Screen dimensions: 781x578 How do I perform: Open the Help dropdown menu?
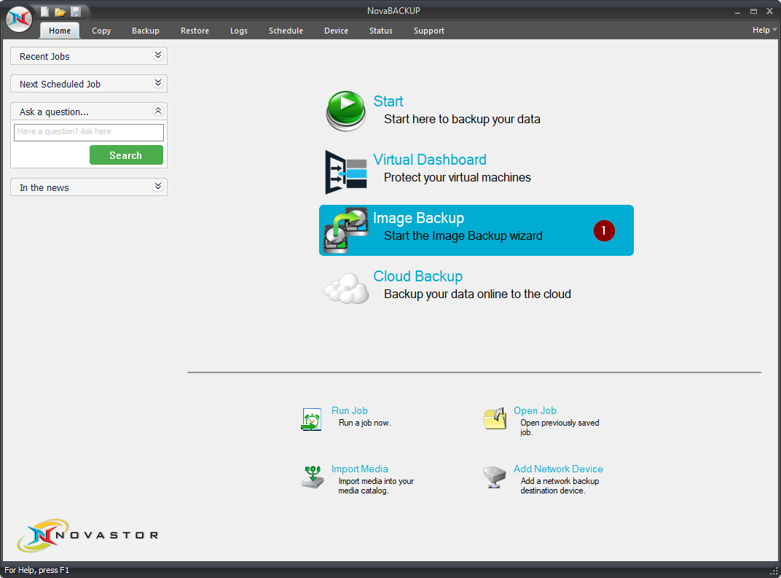point(764,31)
